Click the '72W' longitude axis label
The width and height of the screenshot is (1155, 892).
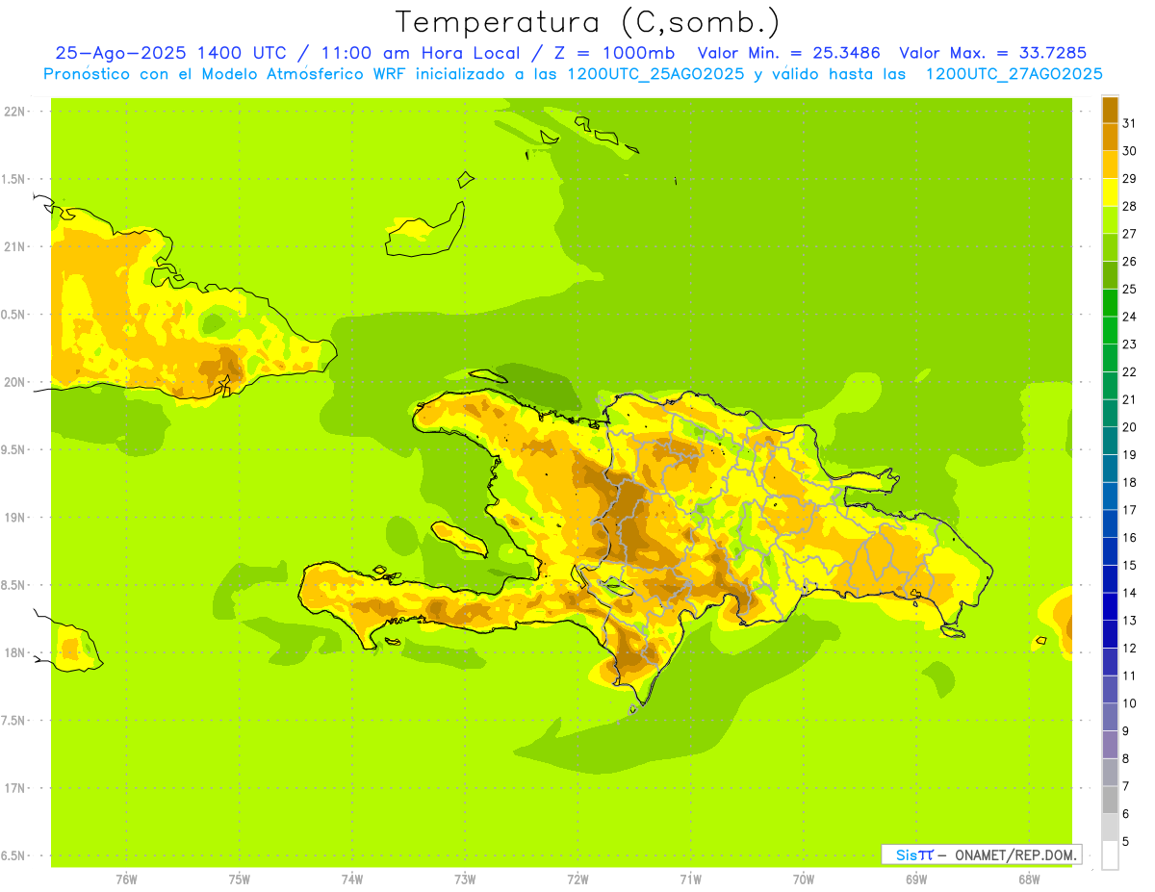[577, 879]
